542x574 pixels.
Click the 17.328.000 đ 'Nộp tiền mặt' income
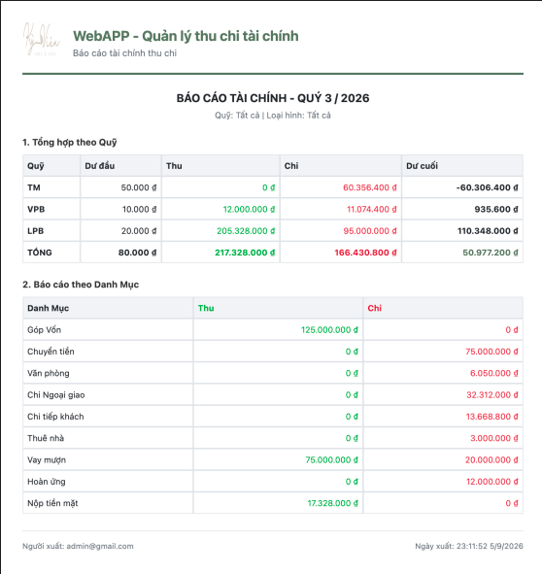tap(332, 503)
